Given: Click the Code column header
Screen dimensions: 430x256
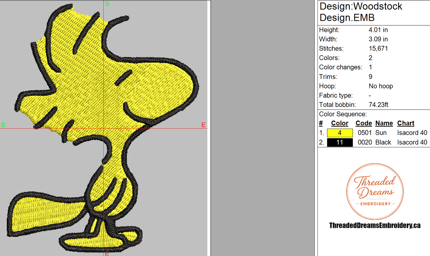Looking at the screenshot, I should click(x=364, y=123).
